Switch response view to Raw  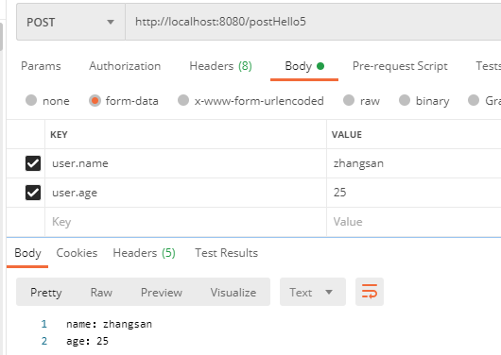point(101,293)
